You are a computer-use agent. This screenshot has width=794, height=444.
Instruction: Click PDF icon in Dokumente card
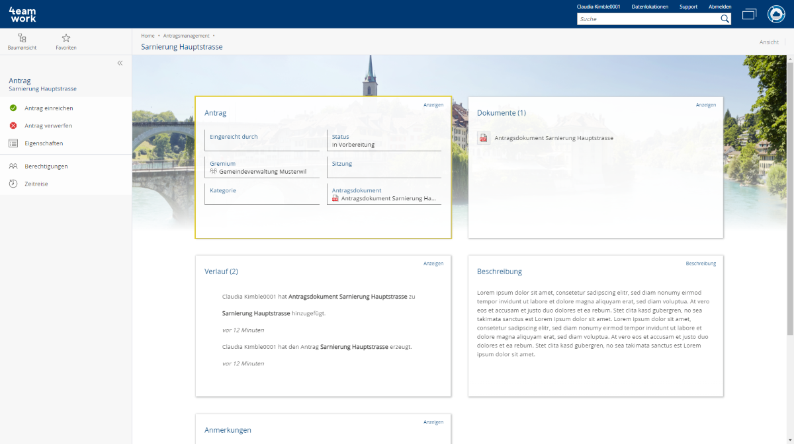click(x=483, y=138)
